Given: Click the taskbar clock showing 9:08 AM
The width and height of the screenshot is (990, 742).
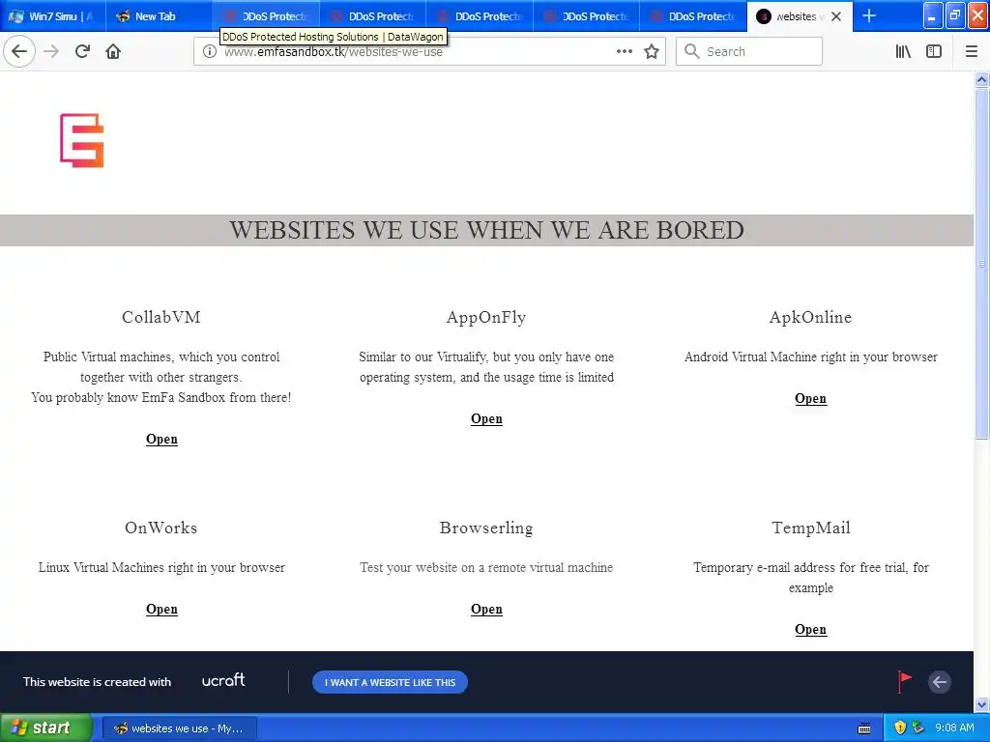Looking at the screenshot, I should pyautogui.click(x=954, y=728).
